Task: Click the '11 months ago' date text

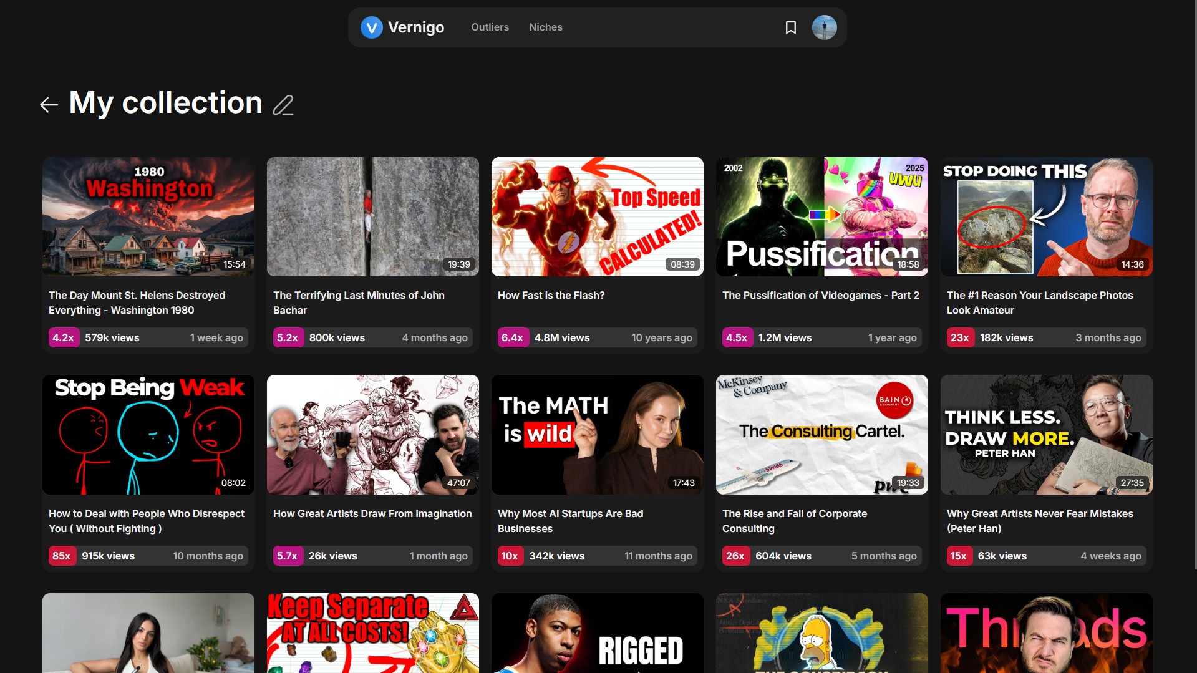Action: 658,556
